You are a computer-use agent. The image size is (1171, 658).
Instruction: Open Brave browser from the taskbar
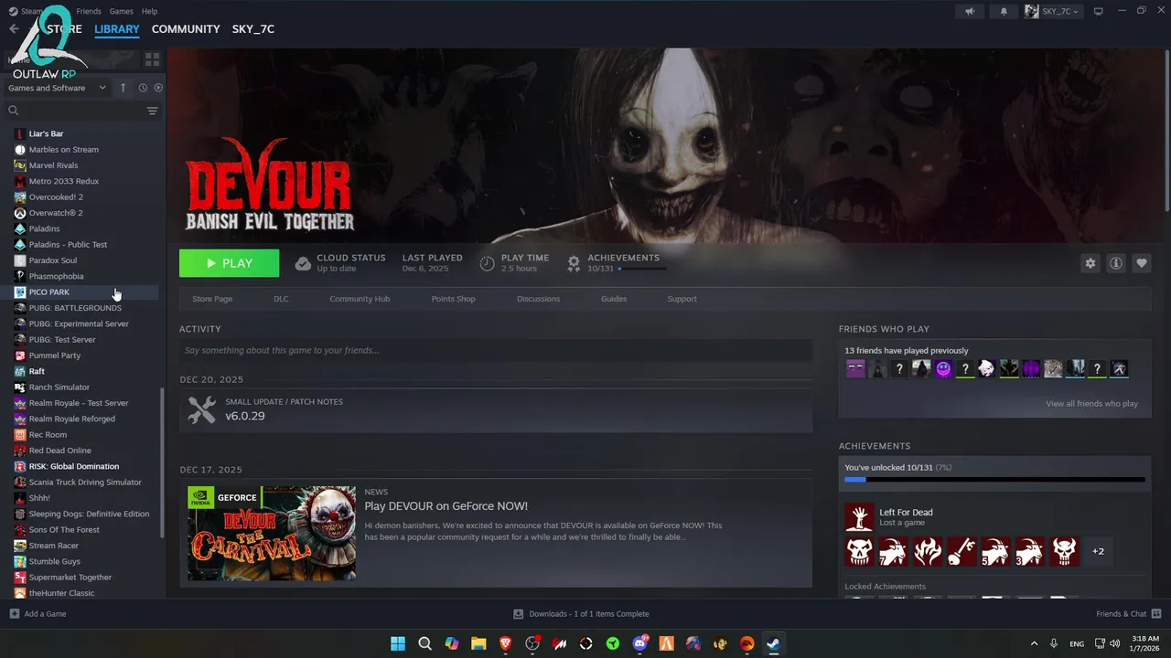506,643
